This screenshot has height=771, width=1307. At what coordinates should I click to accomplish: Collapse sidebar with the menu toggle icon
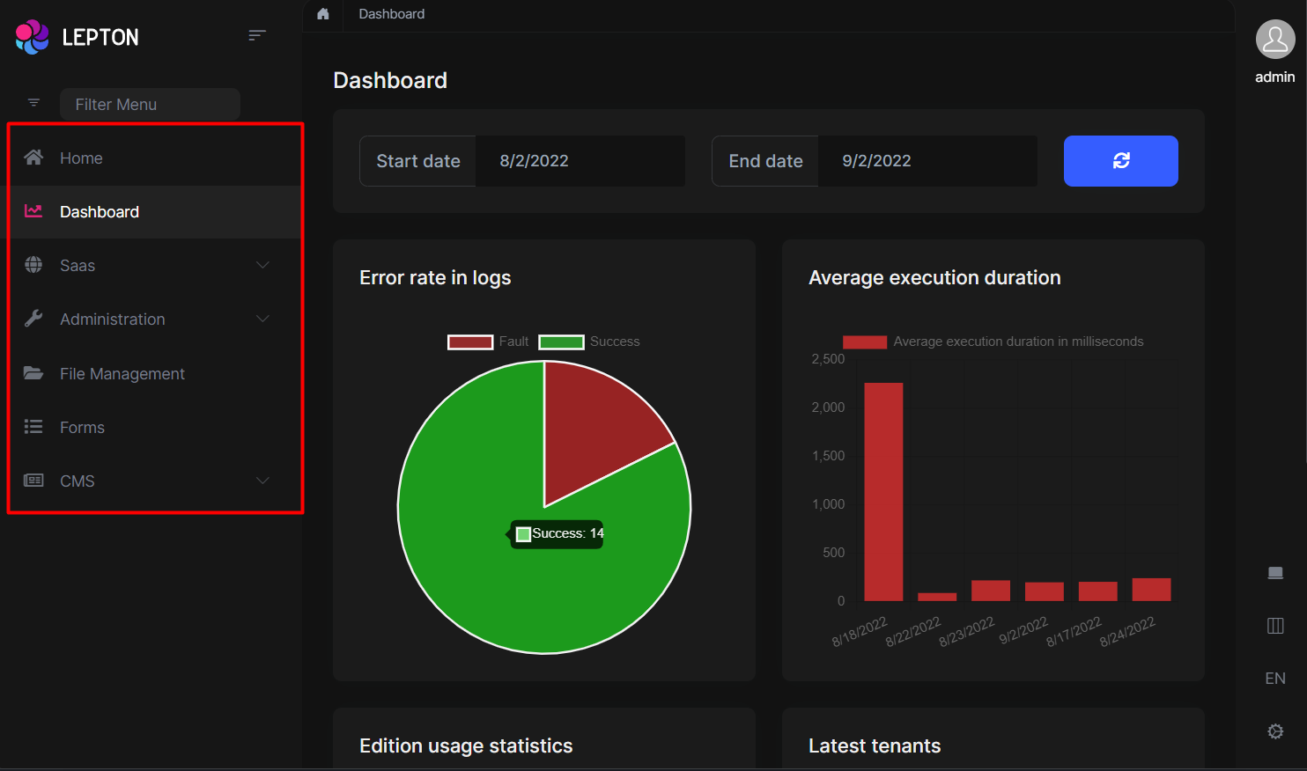click(256, 35)
